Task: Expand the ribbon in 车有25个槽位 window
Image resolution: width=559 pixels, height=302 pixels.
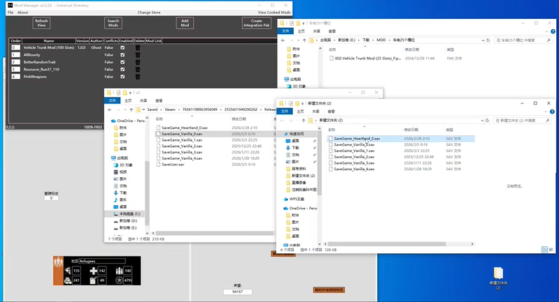Action: point(546,31)
